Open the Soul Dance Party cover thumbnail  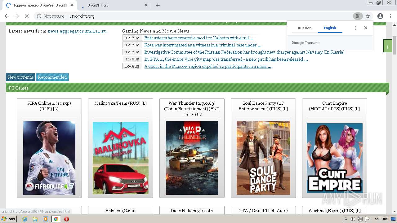tap(263, 158)
